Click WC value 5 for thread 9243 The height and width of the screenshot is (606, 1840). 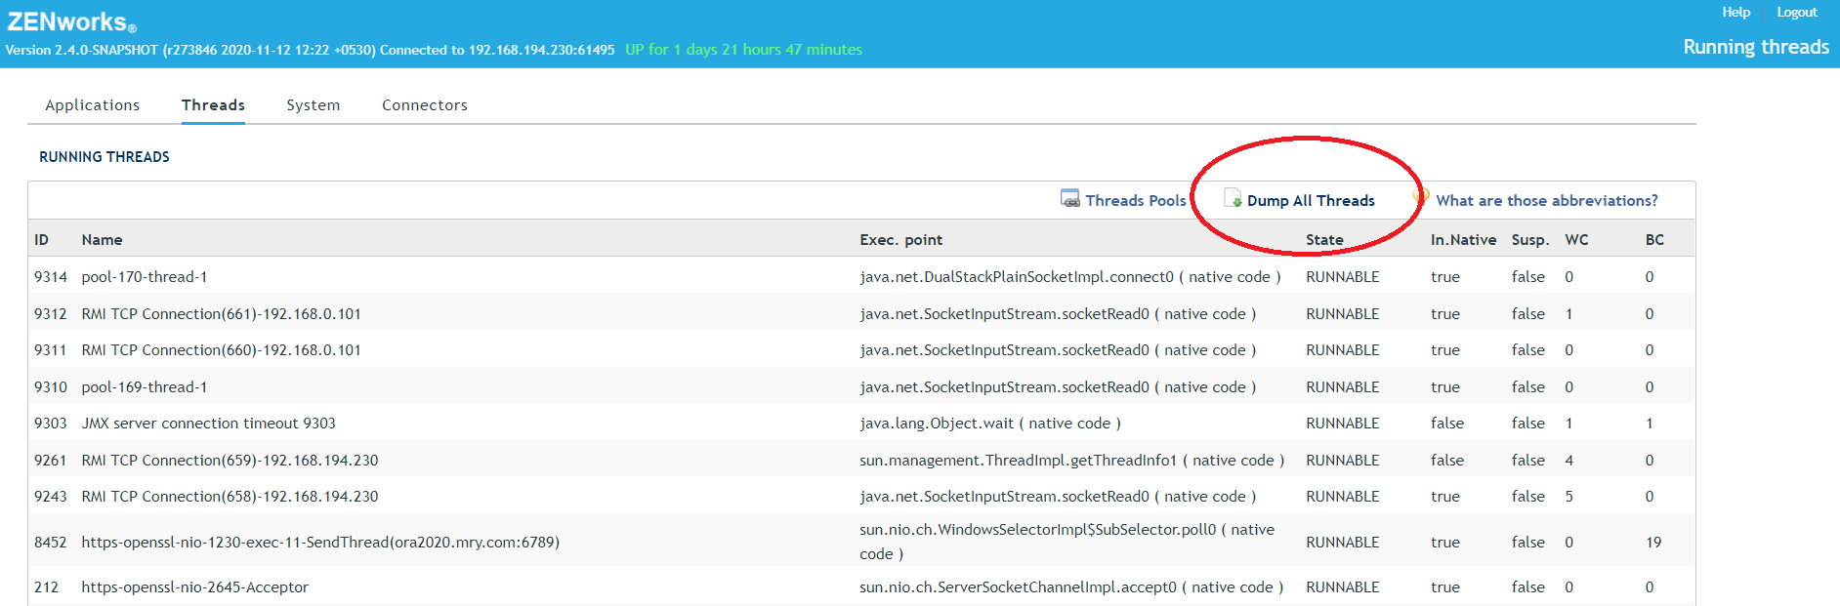pos(1568,497)
